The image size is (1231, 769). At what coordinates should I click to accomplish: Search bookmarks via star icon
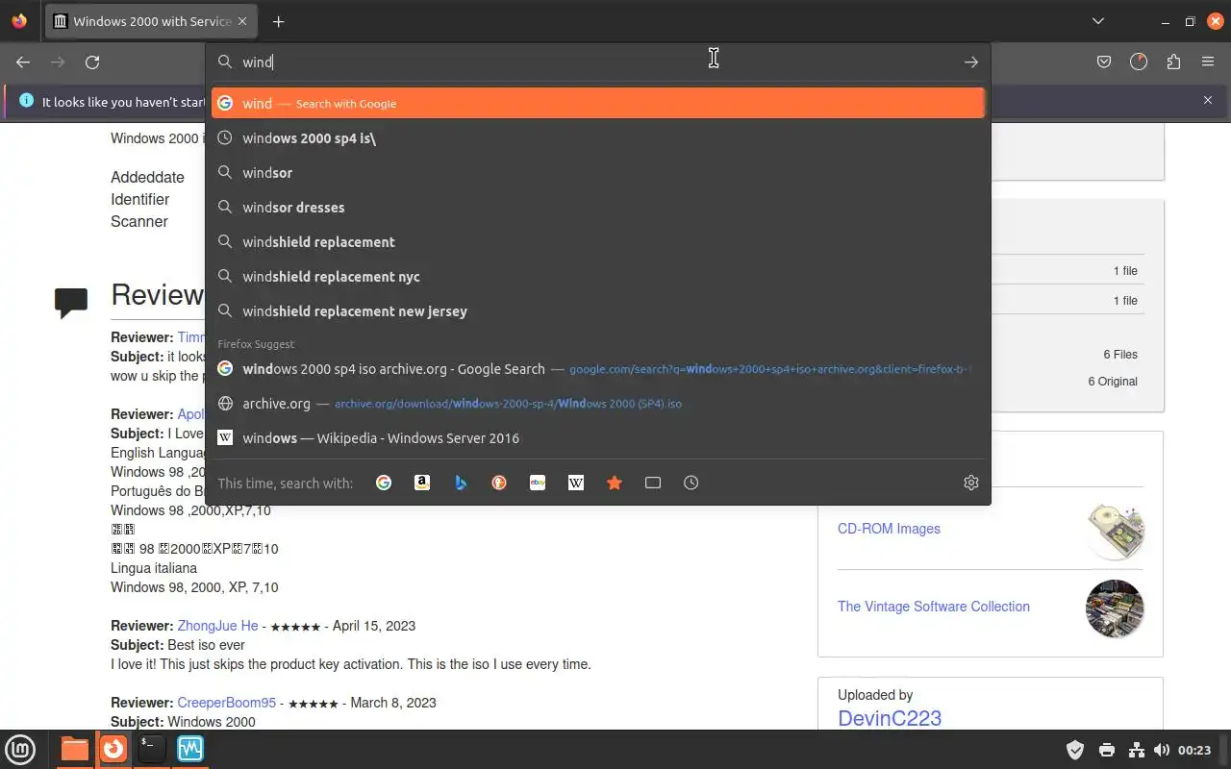click(615, 483)
